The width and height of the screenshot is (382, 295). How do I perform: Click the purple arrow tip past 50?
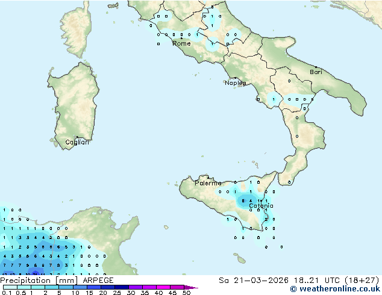(x=191, y=287)
